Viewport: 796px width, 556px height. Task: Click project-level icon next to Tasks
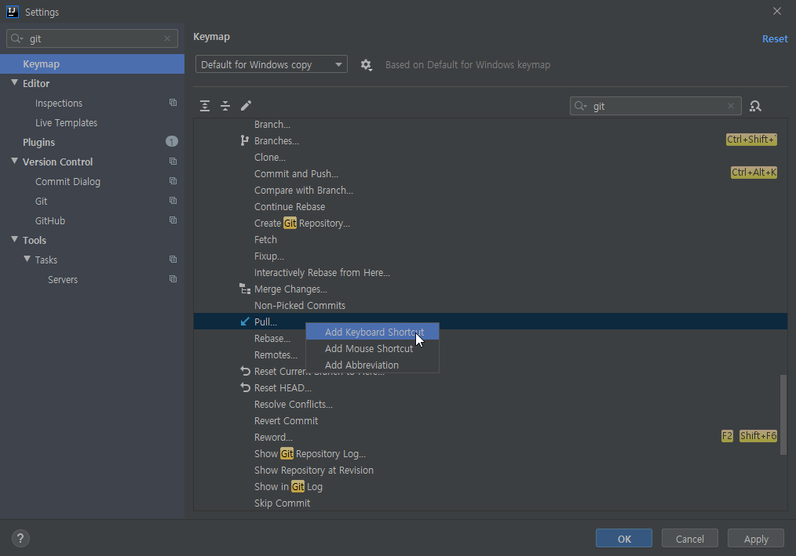pyautogui.click(x=173, y=260)
